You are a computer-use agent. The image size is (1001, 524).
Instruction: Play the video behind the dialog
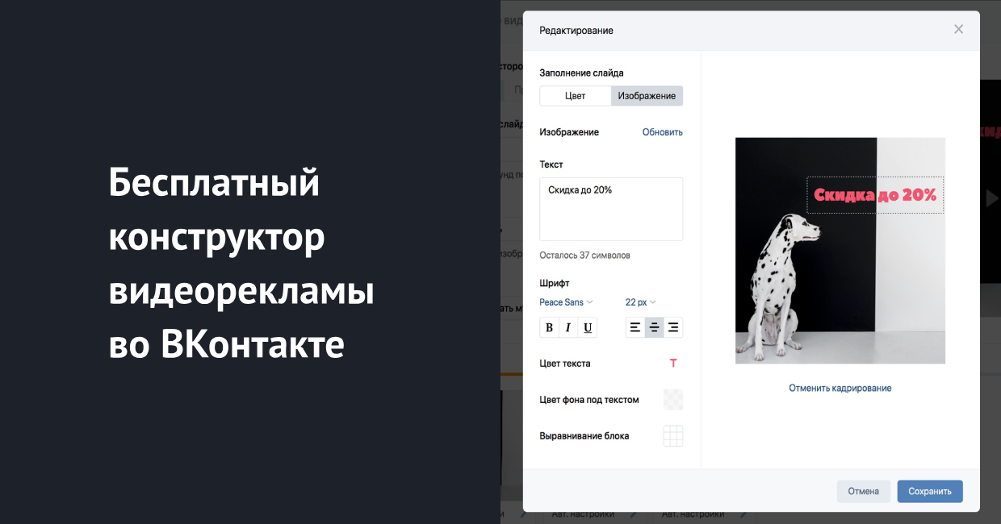tap(991, 197)
